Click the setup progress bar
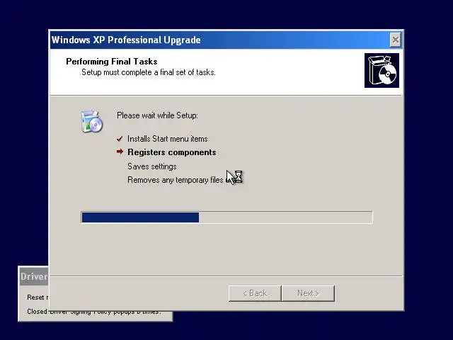Image resolution: width=453 pixels, height=340 pixels. [226, 217]
